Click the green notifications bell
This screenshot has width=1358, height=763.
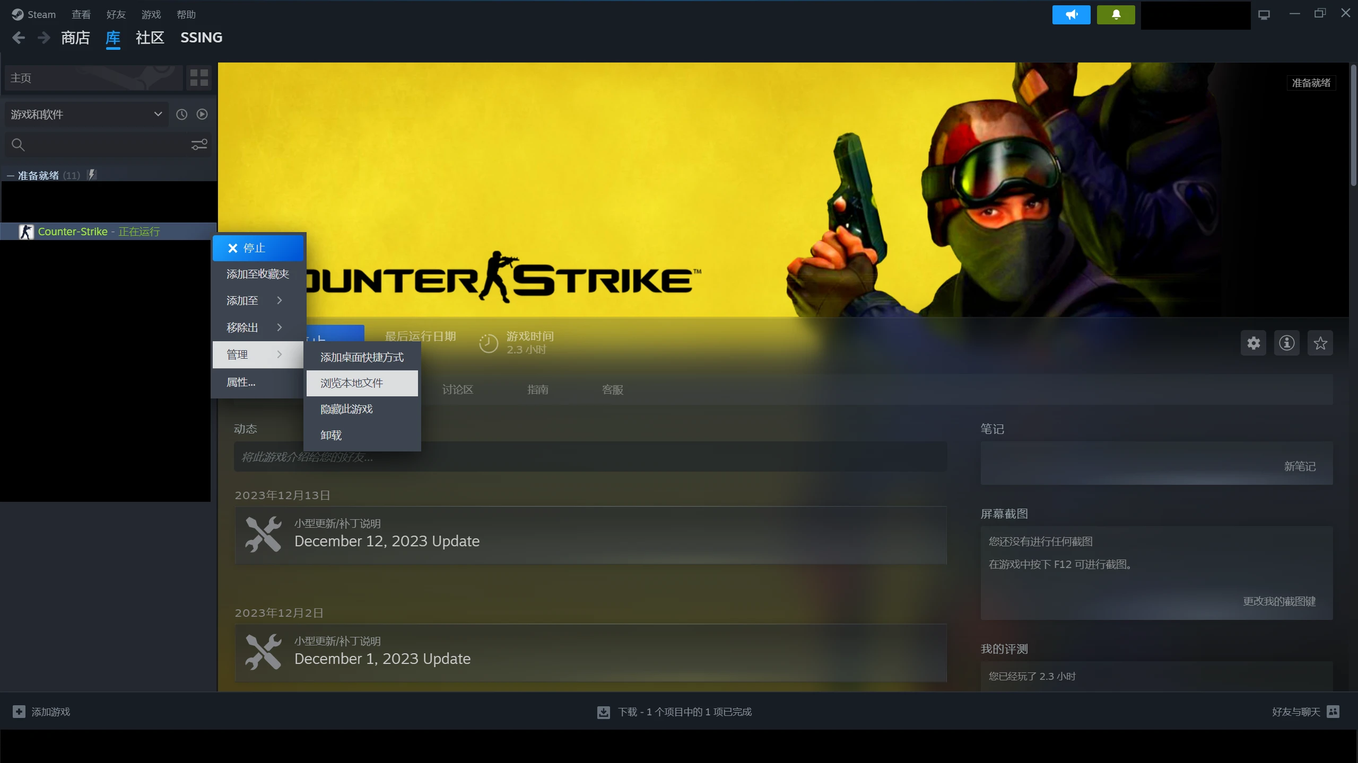1116,15
